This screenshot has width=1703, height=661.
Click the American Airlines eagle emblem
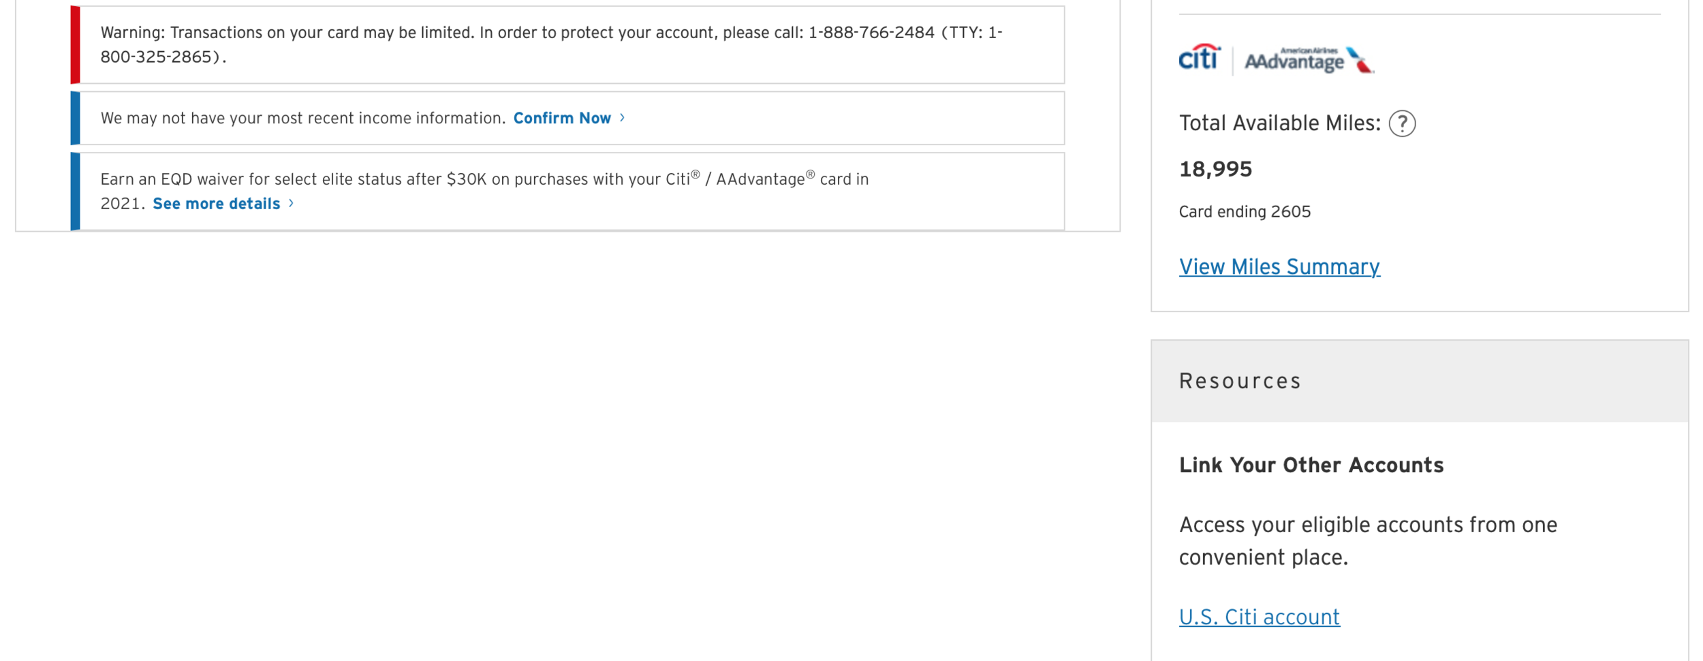tap(1360, 60)
